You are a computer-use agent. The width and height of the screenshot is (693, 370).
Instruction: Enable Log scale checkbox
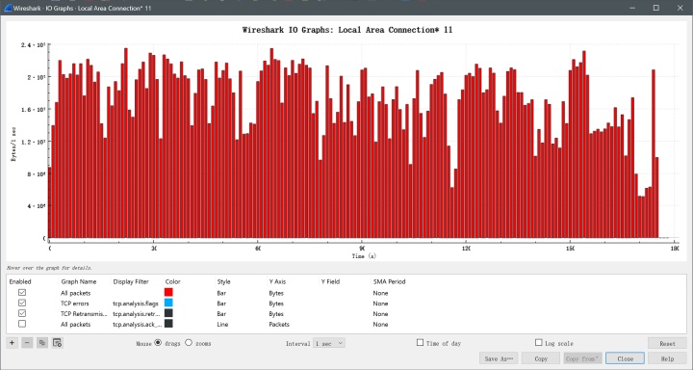coord(538,343)
